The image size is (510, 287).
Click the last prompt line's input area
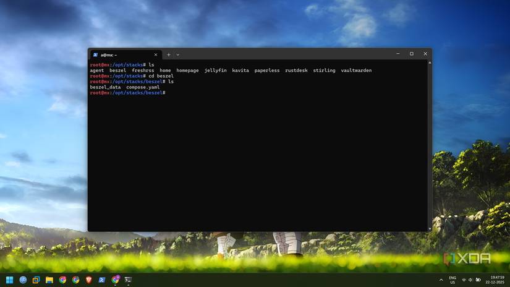click(x=296, y=93)
